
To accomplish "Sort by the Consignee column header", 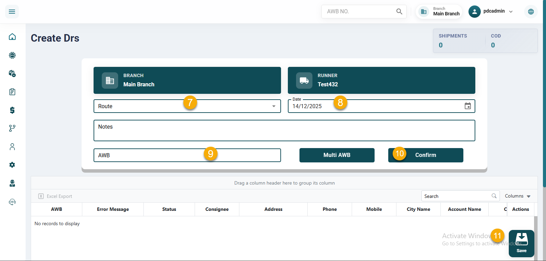I will coord(217,209).
